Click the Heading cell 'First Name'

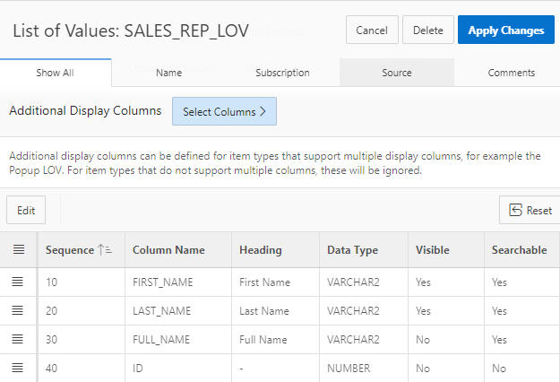click(x=265, y=282)
